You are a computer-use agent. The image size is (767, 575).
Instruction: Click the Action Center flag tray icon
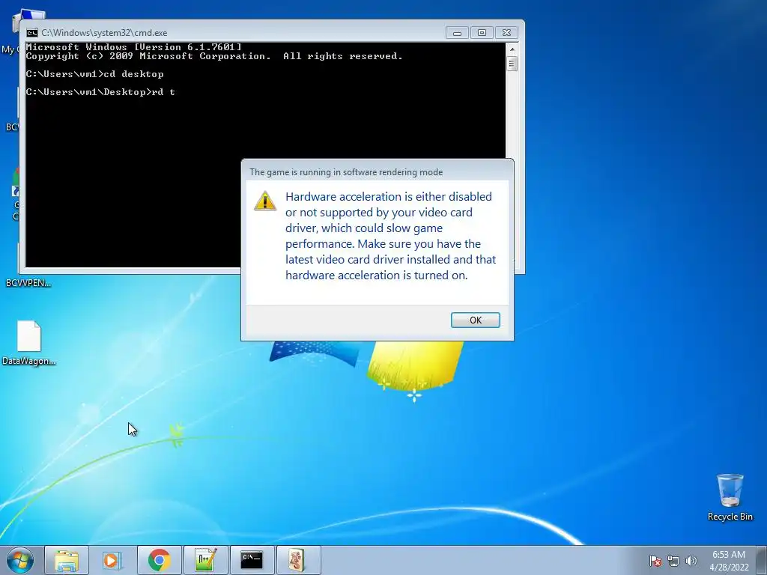tap(655, 561)
